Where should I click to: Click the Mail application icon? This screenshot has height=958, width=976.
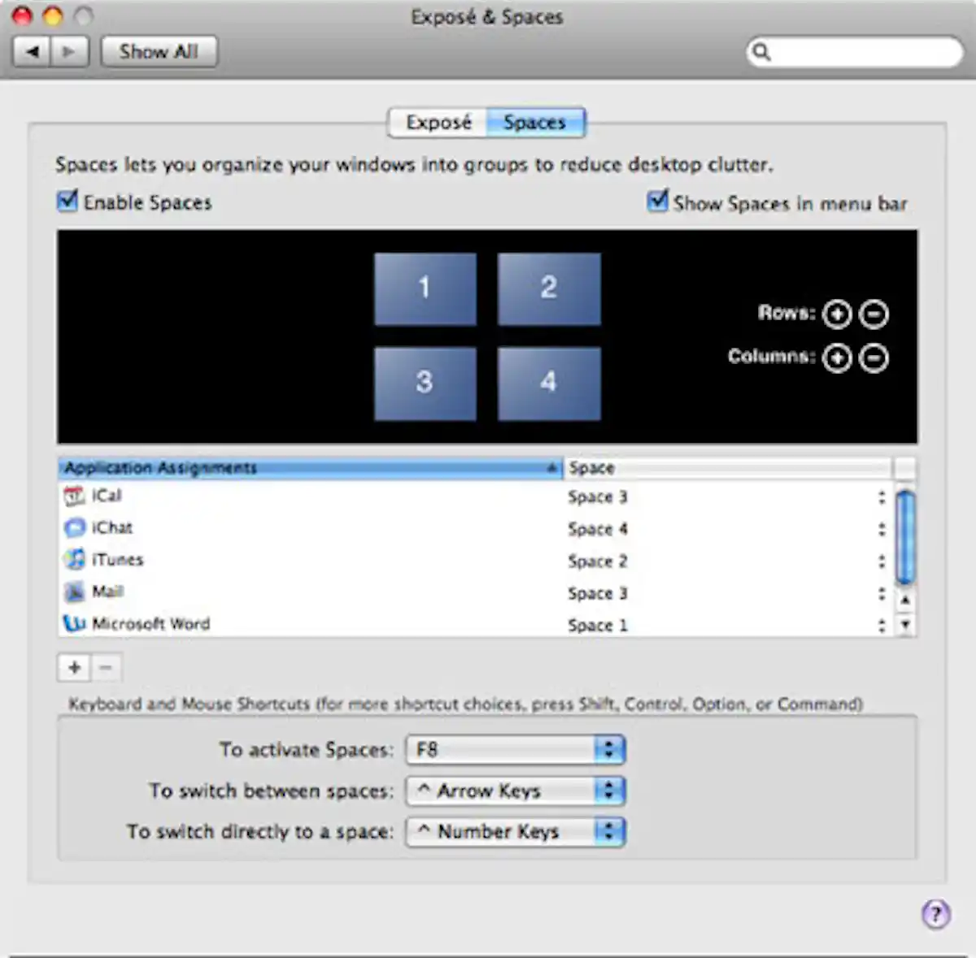[74, 592]
